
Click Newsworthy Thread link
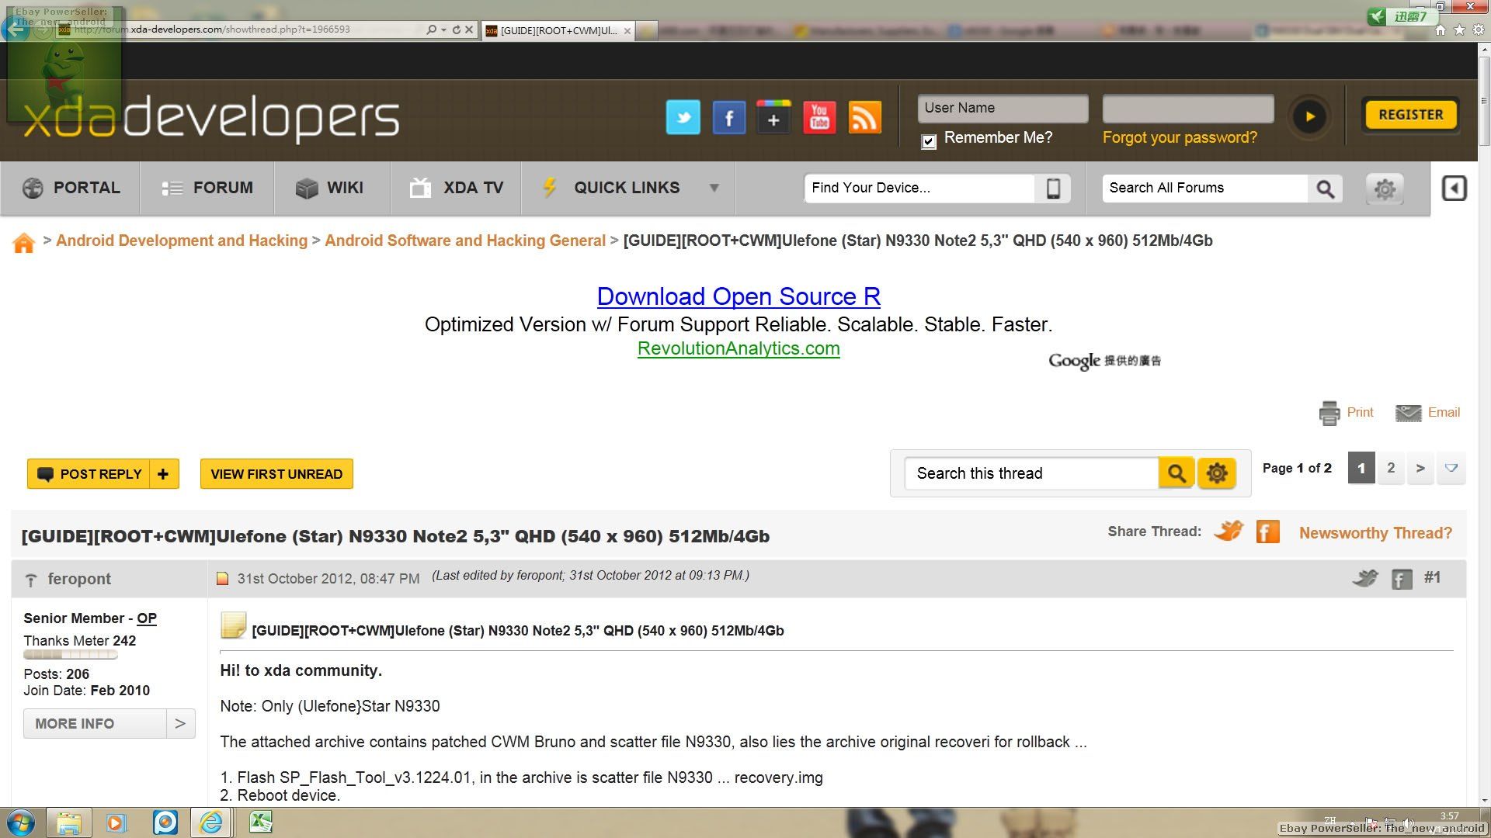[x=1375, y=533]
